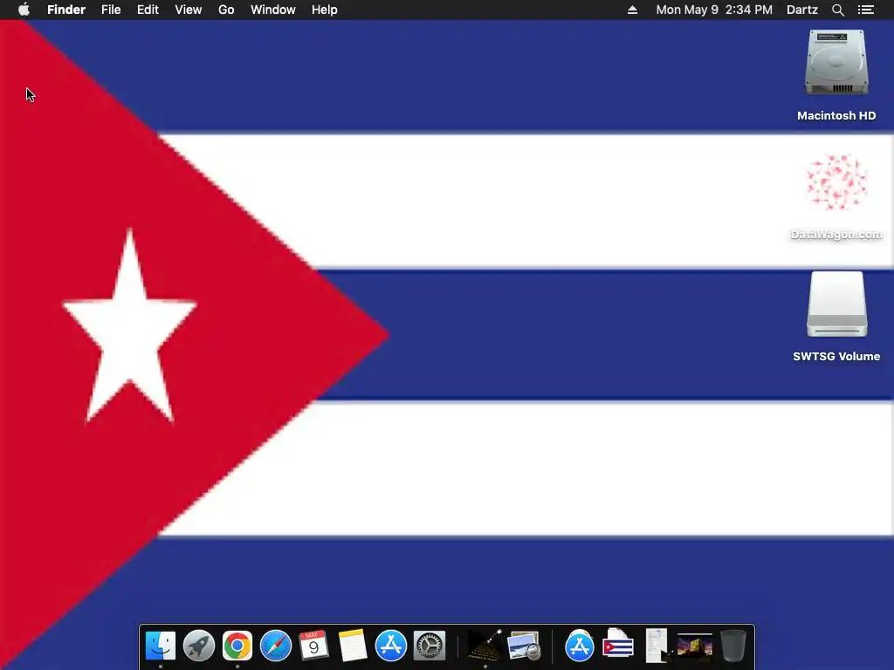Viewport: 894px width, 670px height.
Task: Open the night scene image stack in Dock
Action: click(x=694, y=646)
